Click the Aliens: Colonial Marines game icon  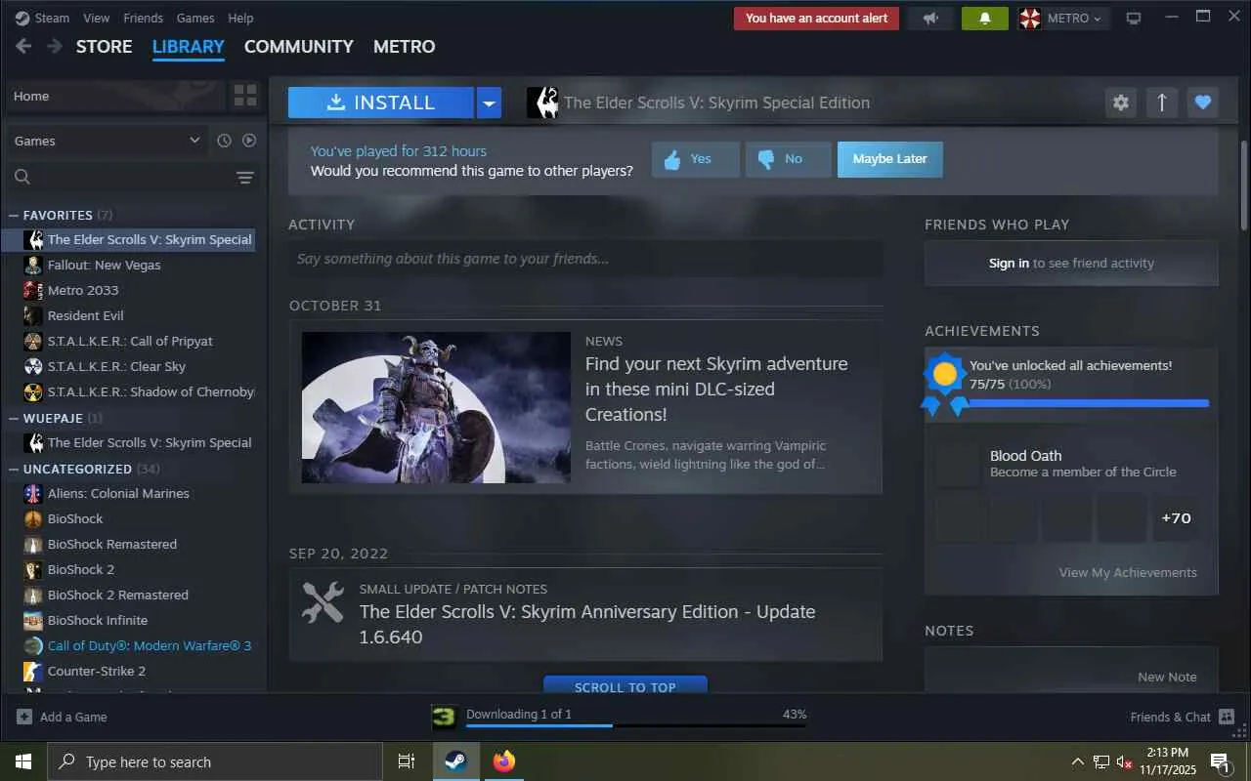point(33,493)
